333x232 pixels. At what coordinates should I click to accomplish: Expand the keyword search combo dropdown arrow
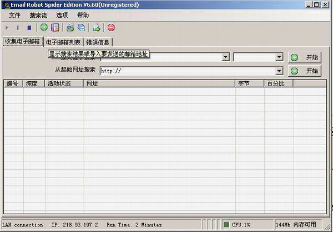point(225,57)
